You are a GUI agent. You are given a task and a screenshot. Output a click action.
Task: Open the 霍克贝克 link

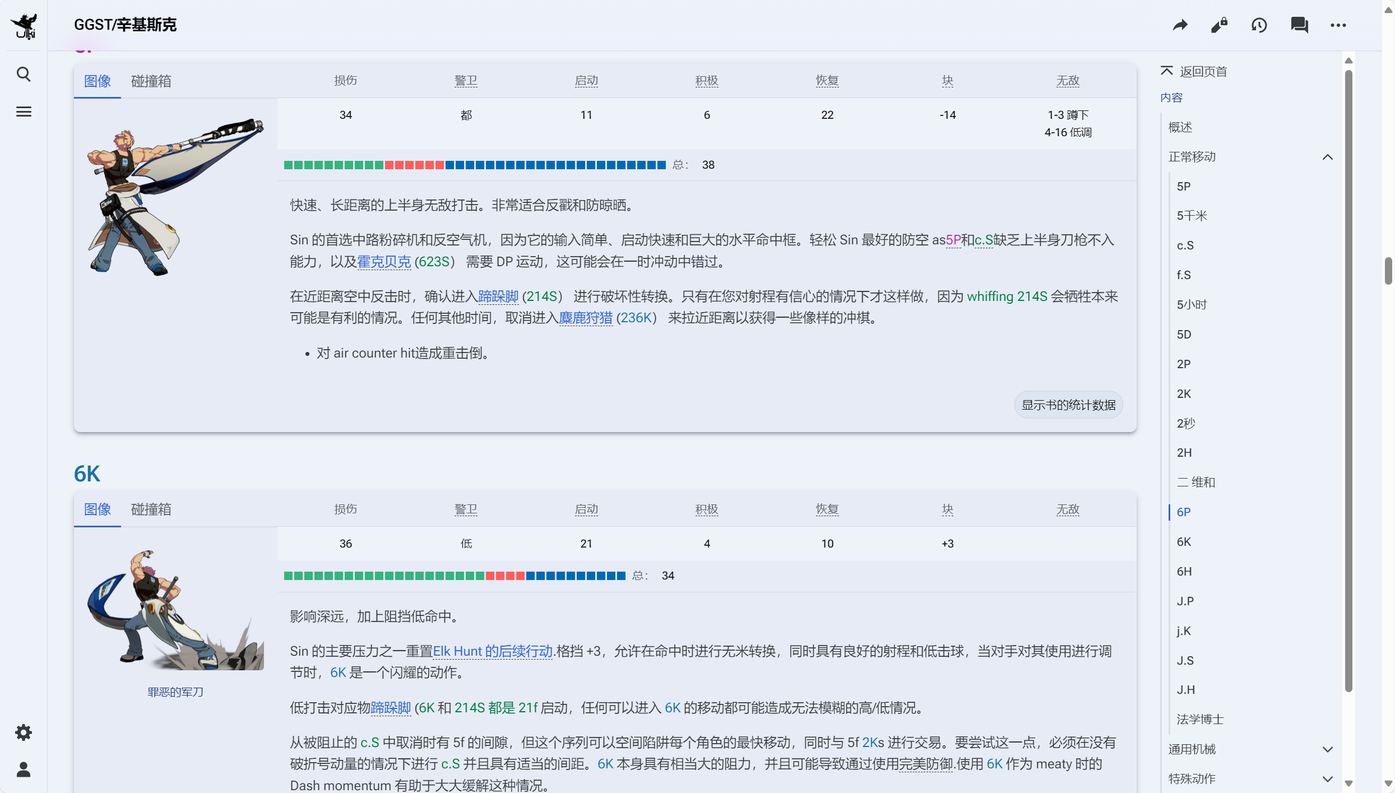(384, 262)
